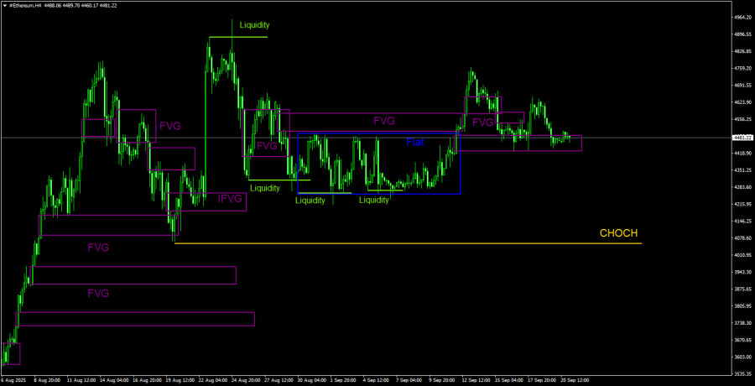Click the 4 Sep 12:00 time axis label
This screenshot has width=755, height=386.
374,380
